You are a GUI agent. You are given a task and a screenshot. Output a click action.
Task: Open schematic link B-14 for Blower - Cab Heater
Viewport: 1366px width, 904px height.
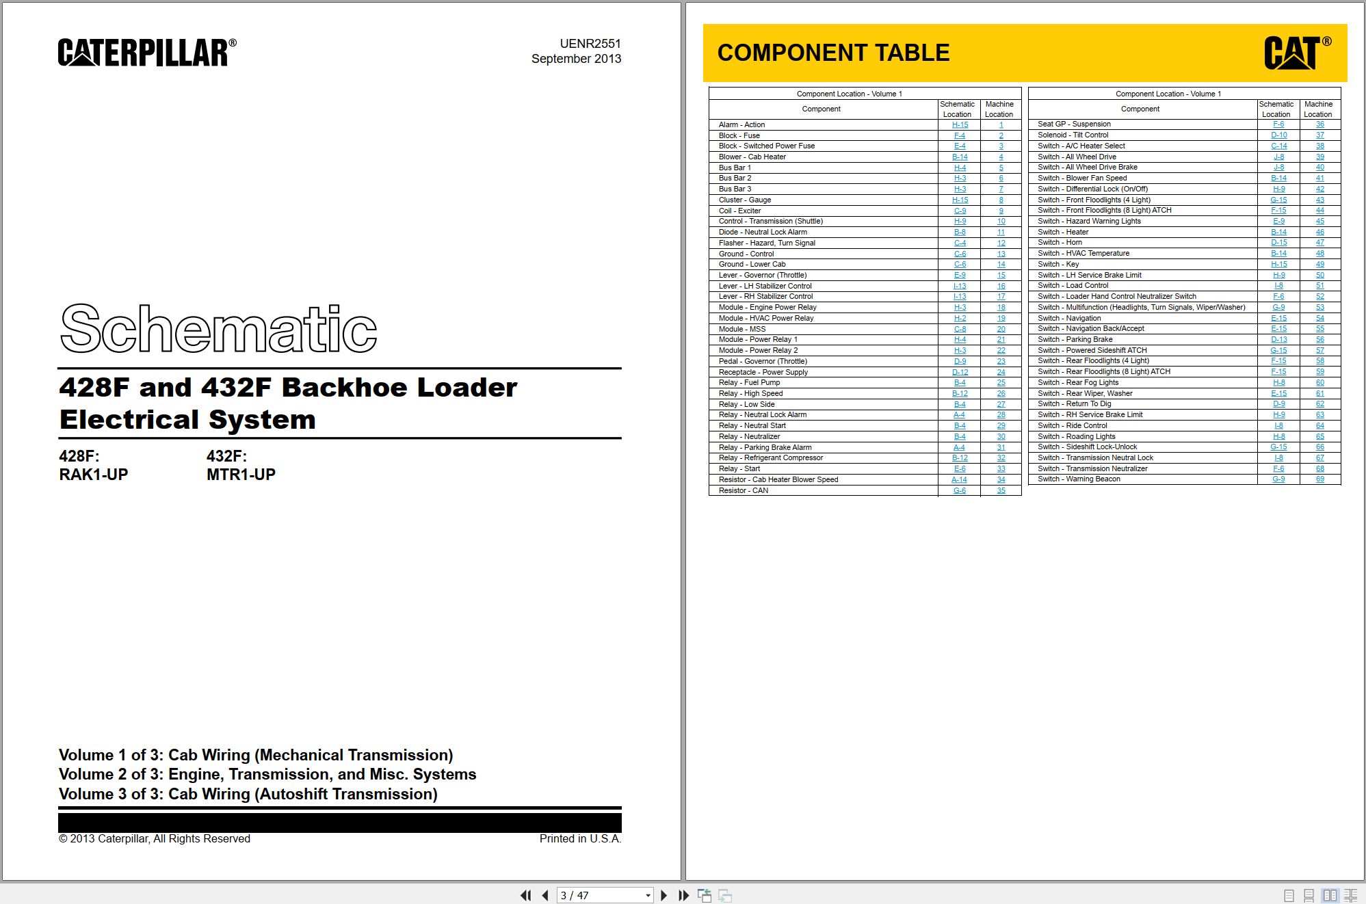pyautogui.click(x=960, y=157)
